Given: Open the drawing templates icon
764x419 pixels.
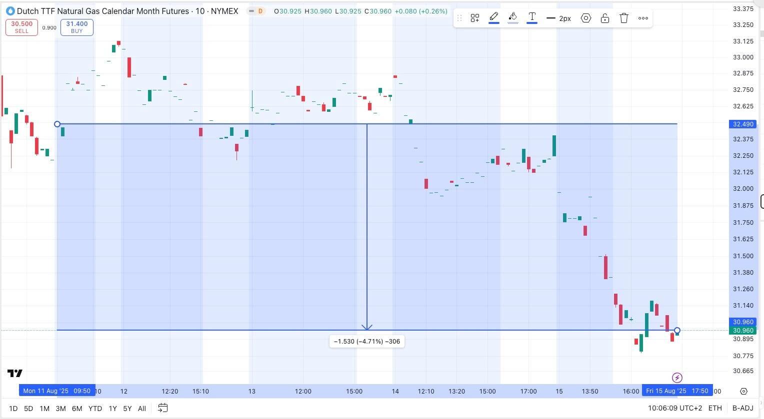Looking at the screenshot, I should pos(475,18).
